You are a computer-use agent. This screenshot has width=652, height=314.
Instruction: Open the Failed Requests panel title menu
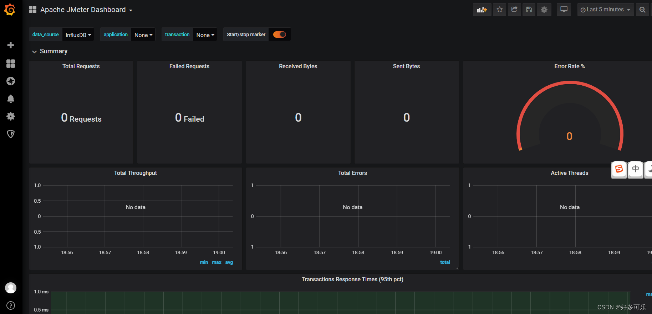click(x=189, y=66)
